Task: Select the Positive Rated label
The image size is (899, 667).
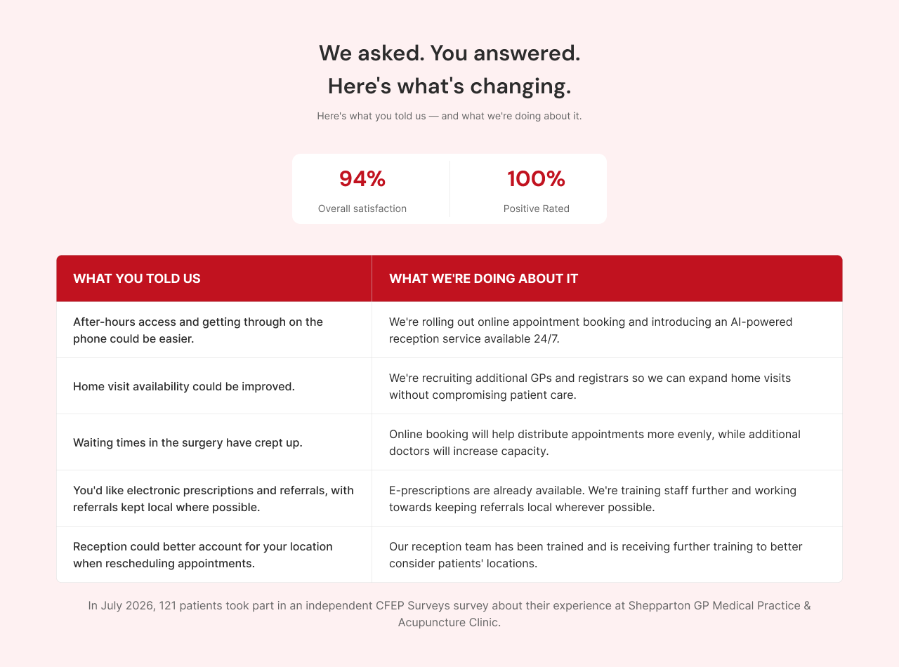Action: [537, 209]
